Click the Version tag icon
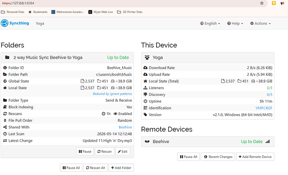 point(145,115)
